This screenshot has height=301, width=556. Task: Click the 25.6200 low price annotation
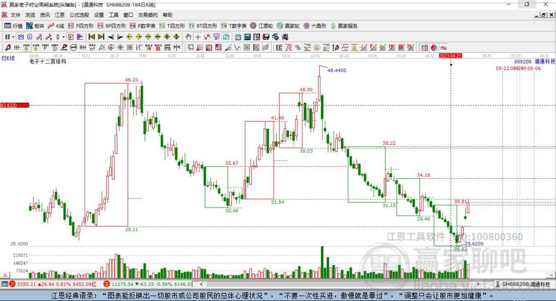pos(474,244)
